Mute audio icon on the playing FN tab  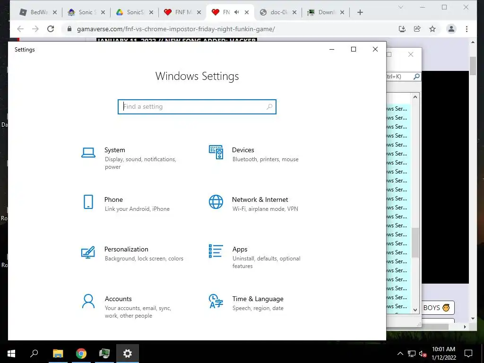tap(237, 12)
